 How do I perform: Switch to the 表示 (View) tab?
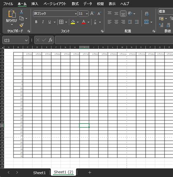tap(112, 4)
